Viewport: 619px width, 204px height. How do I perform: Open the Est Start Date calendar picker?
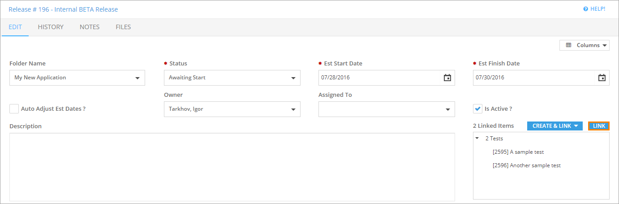[447, 78]
